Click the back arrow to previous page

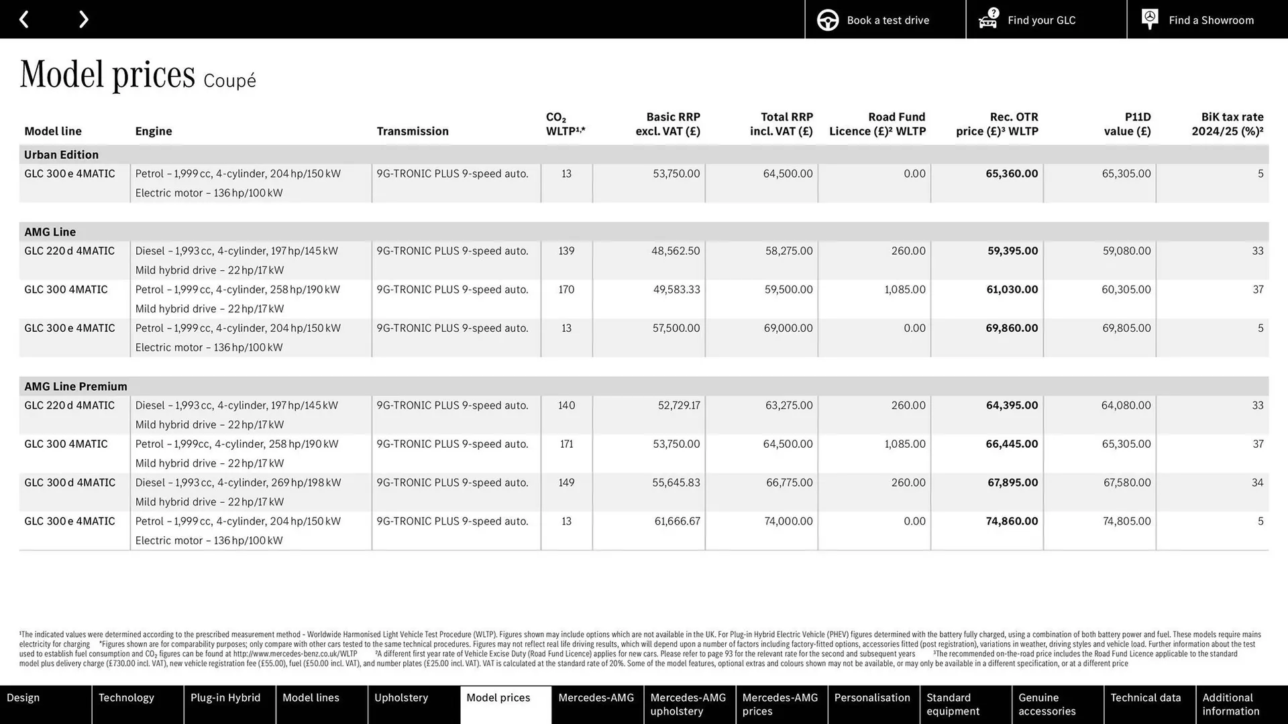point(25,19)
